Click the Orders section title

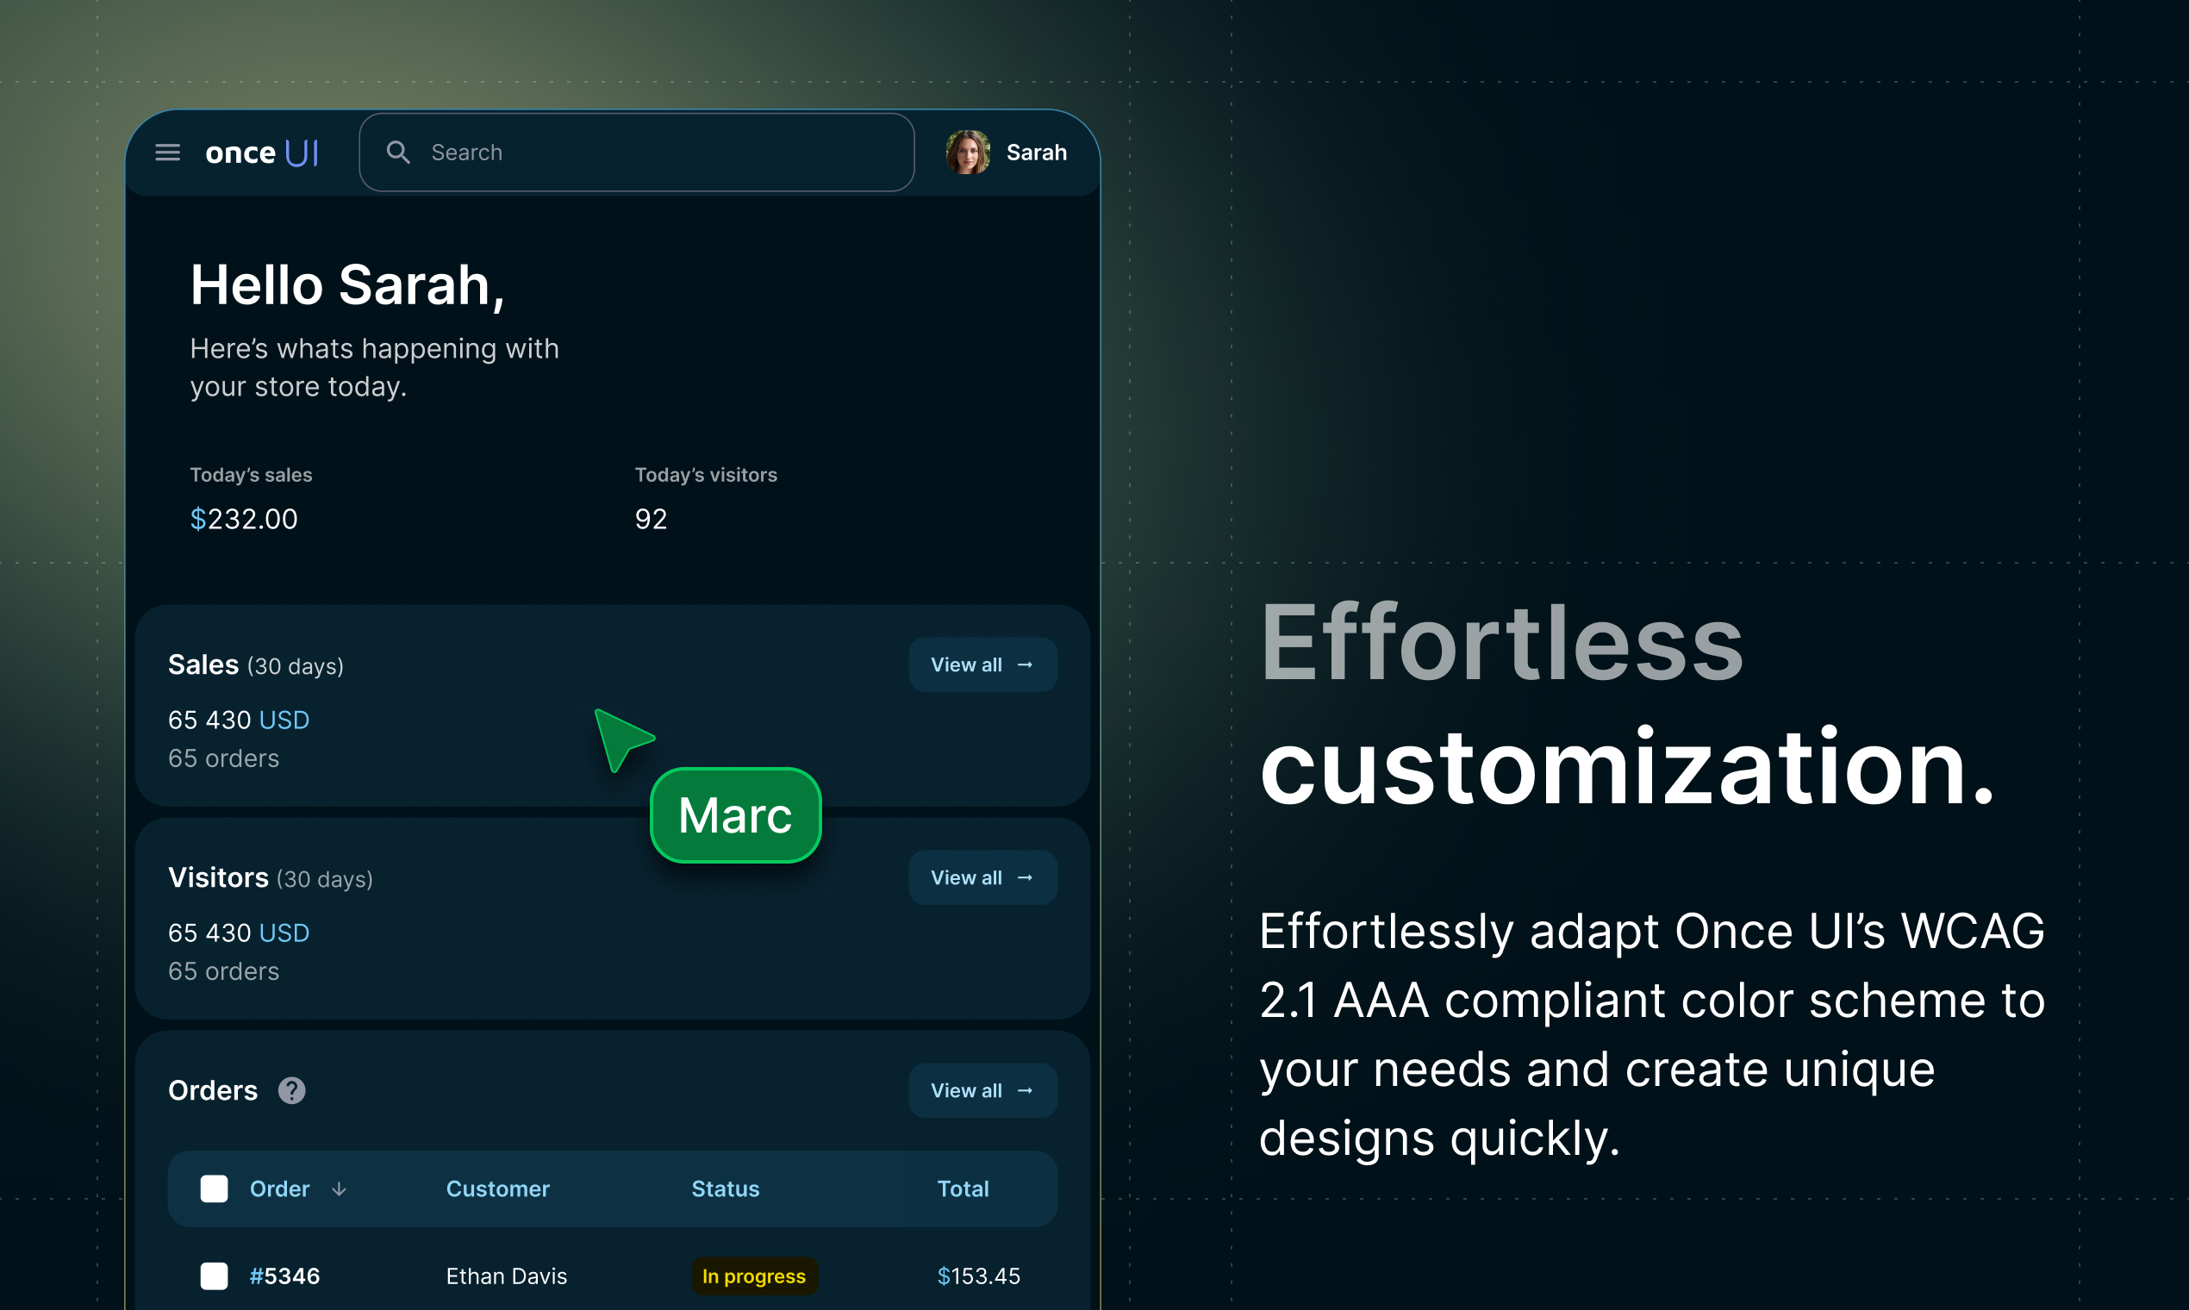tap(213, 1091)
